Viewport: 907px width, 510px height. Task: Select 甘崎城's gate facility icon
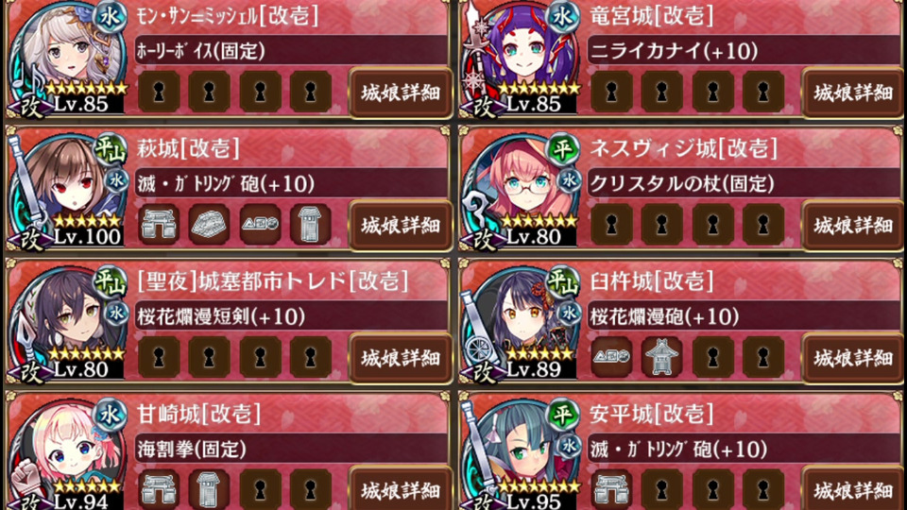coord(159,490)
